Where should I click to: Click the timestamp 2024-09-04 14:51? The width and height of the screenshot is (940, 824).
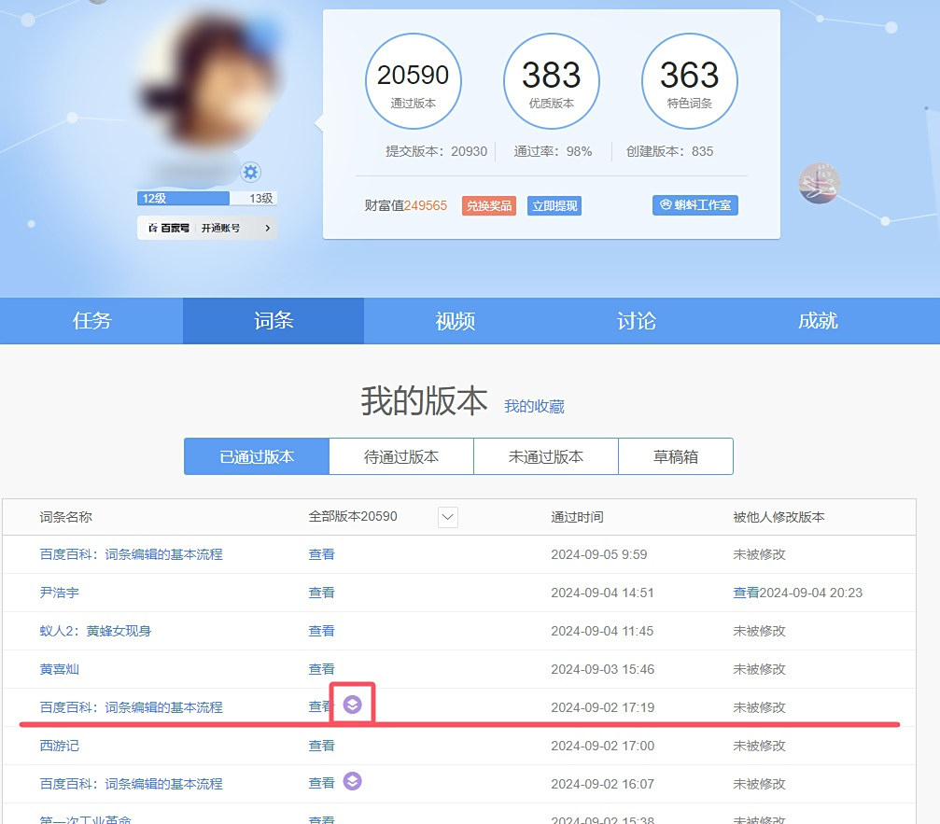pos(602,593)
